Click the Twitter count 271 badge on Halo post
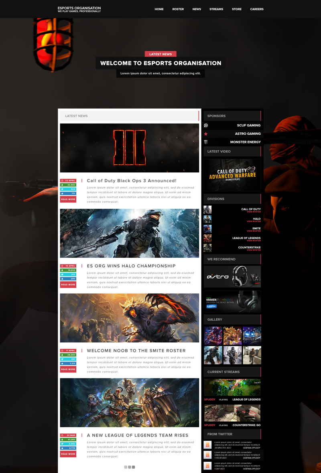The width and height of the screenshot is (321, 473). [x=68, y=275]
